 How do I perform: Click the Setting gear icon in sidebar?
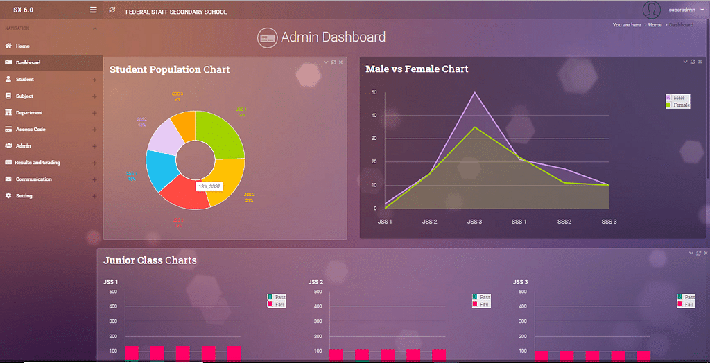click(x=8, y=196)
